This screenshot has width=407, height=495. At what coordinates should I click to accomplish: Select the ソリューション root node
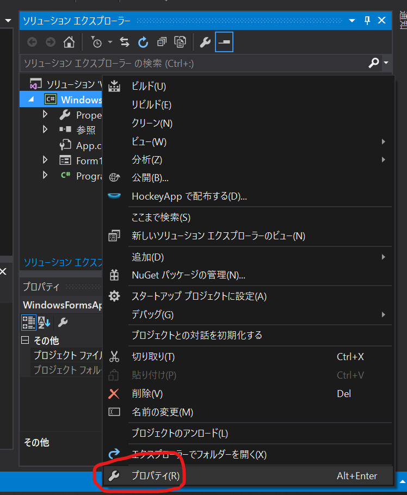coord(66,84)
